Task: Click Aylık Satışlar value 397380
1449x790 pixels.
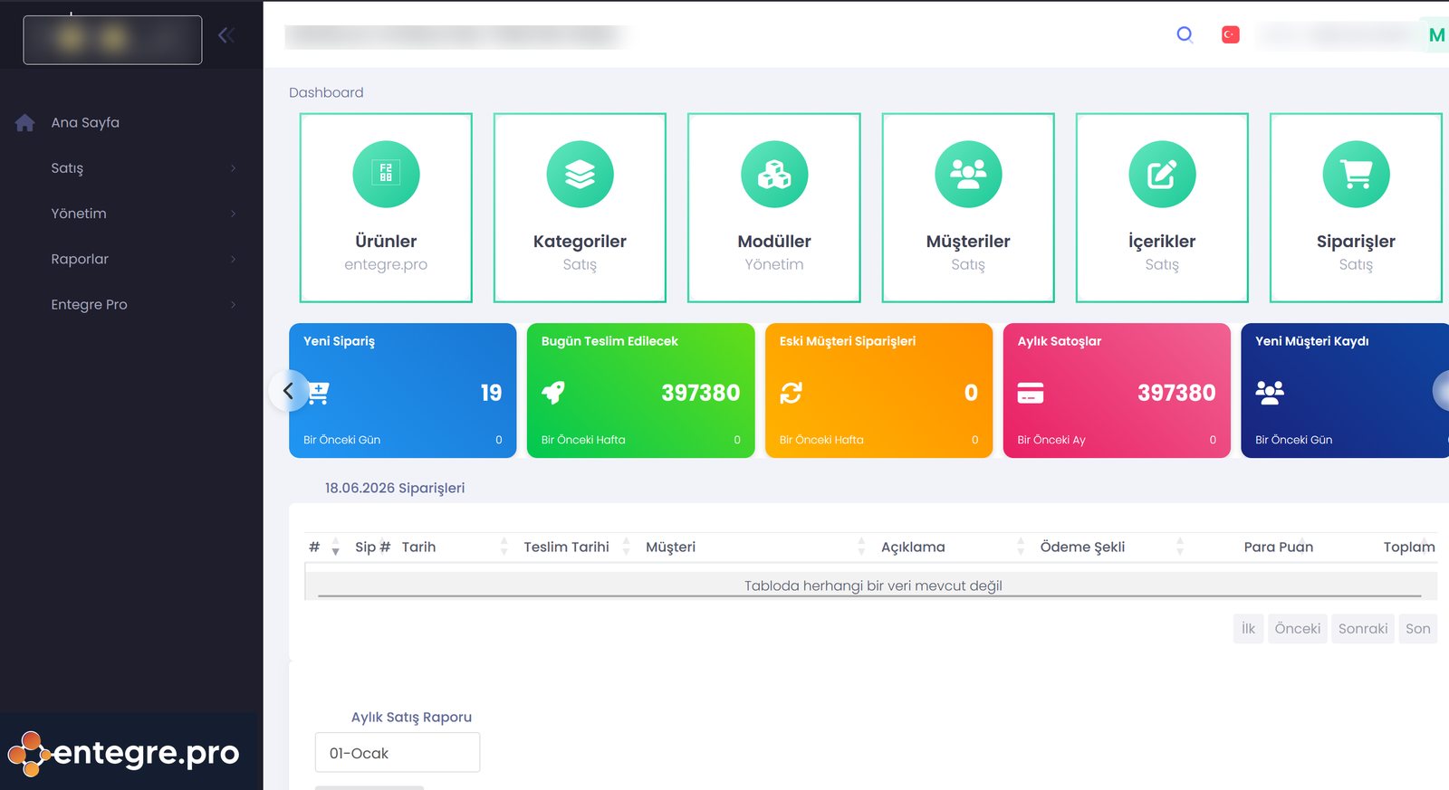Action: (1176, 393)
